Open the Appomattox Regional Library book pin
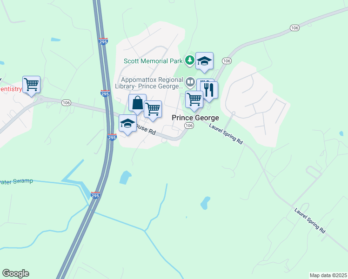Viewport: 348px width, 279px height. 190,82
